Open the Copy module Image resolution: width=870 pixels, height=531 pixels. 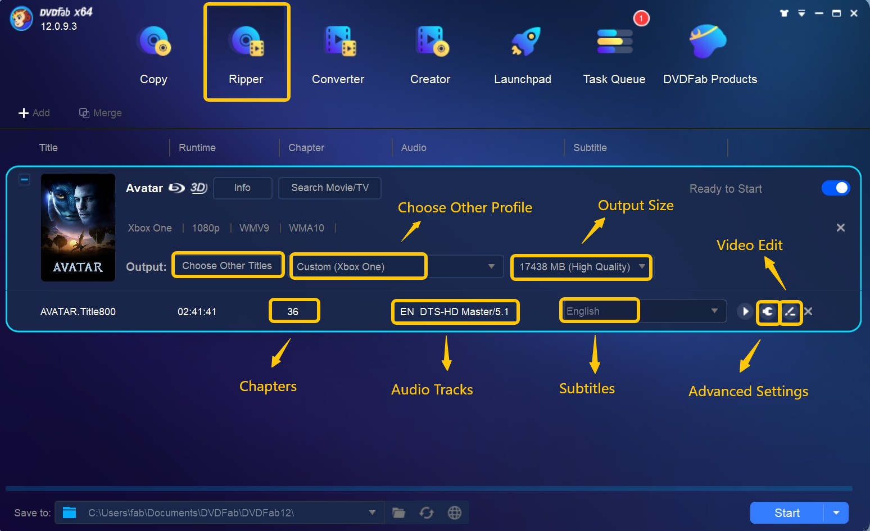[153, 54]
